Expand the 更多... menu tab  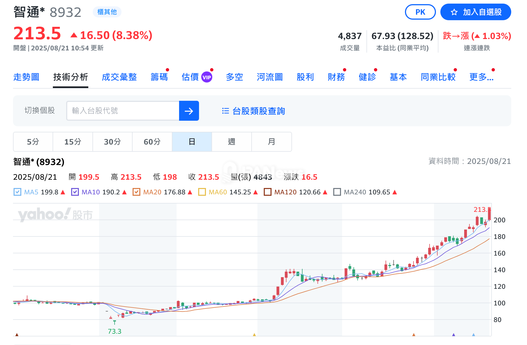[481, 77]
